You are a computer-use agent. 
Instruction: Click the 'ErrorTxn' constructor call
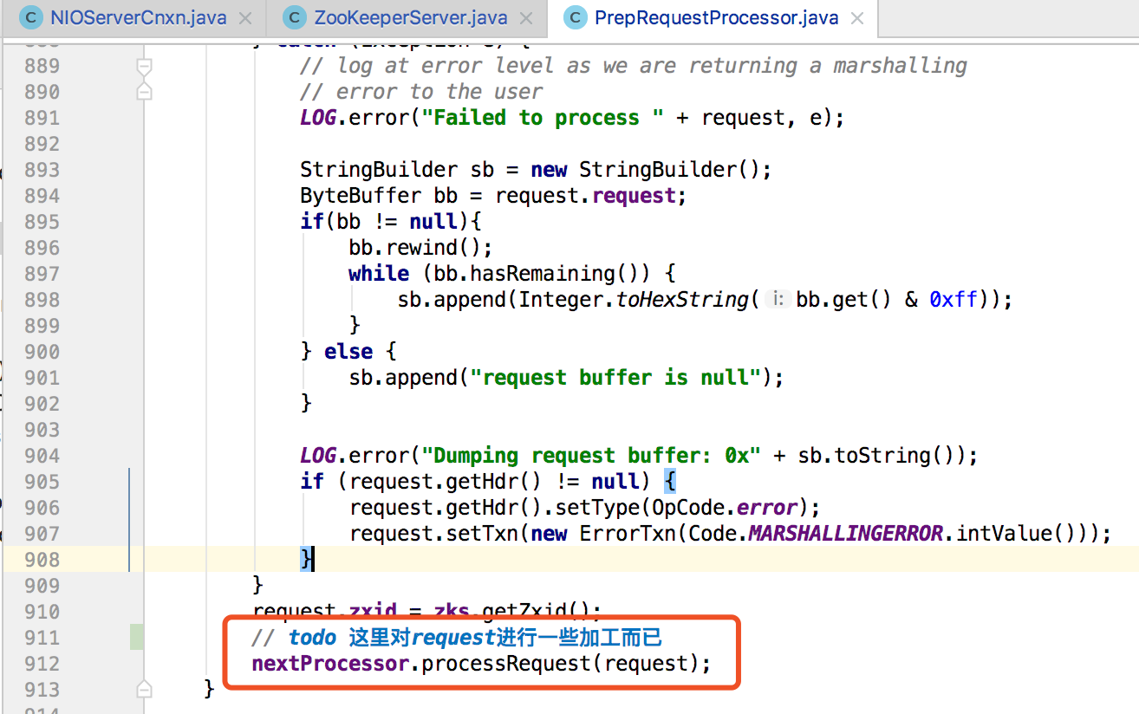pos(628,534)
